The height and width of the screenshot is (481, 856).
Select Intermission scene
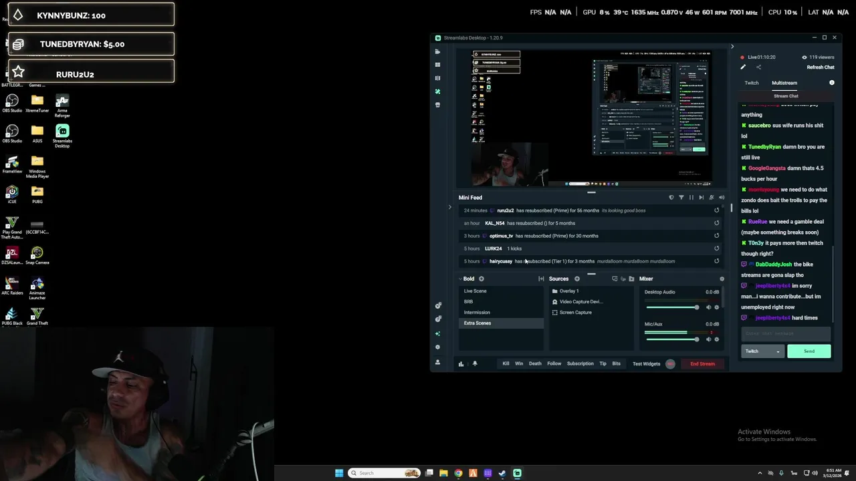click(x=502, y=313)
